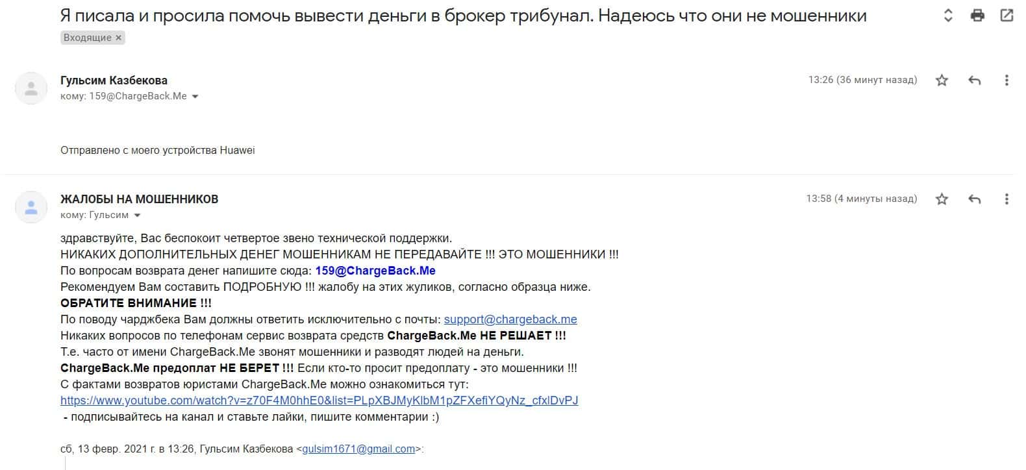Click the gulsim1671@gmail.com address link
The image size is (1026, 470).
coord(358,449)
